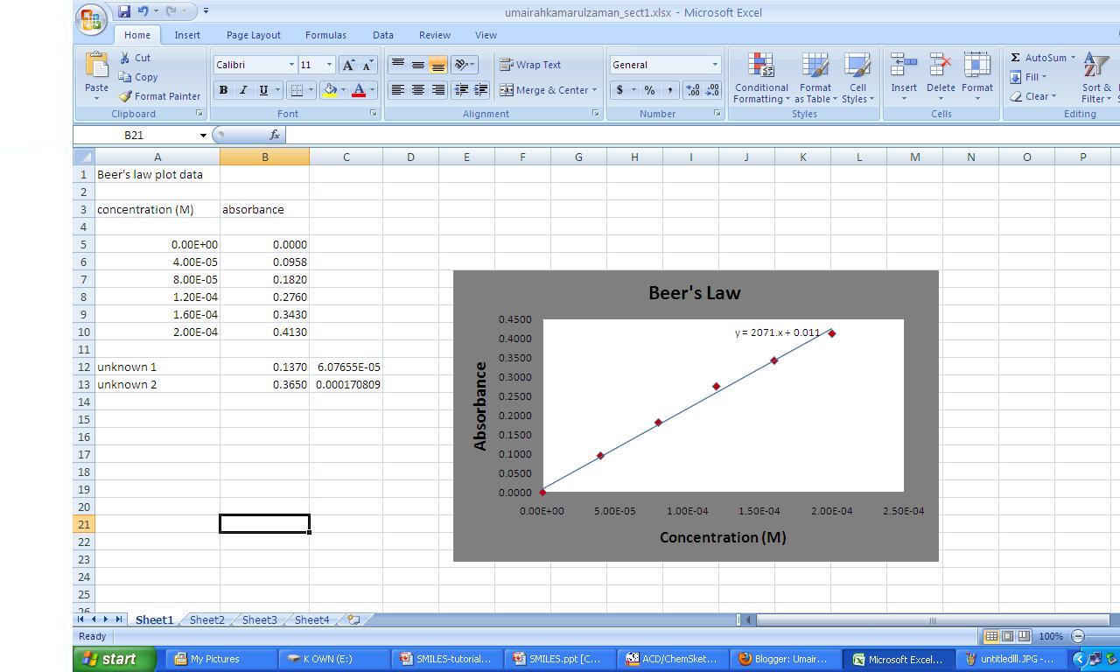Switch to the Formulas ribbon tab
The height and width of the screenshot is (672, 1120).
click(x=325, y=35)
